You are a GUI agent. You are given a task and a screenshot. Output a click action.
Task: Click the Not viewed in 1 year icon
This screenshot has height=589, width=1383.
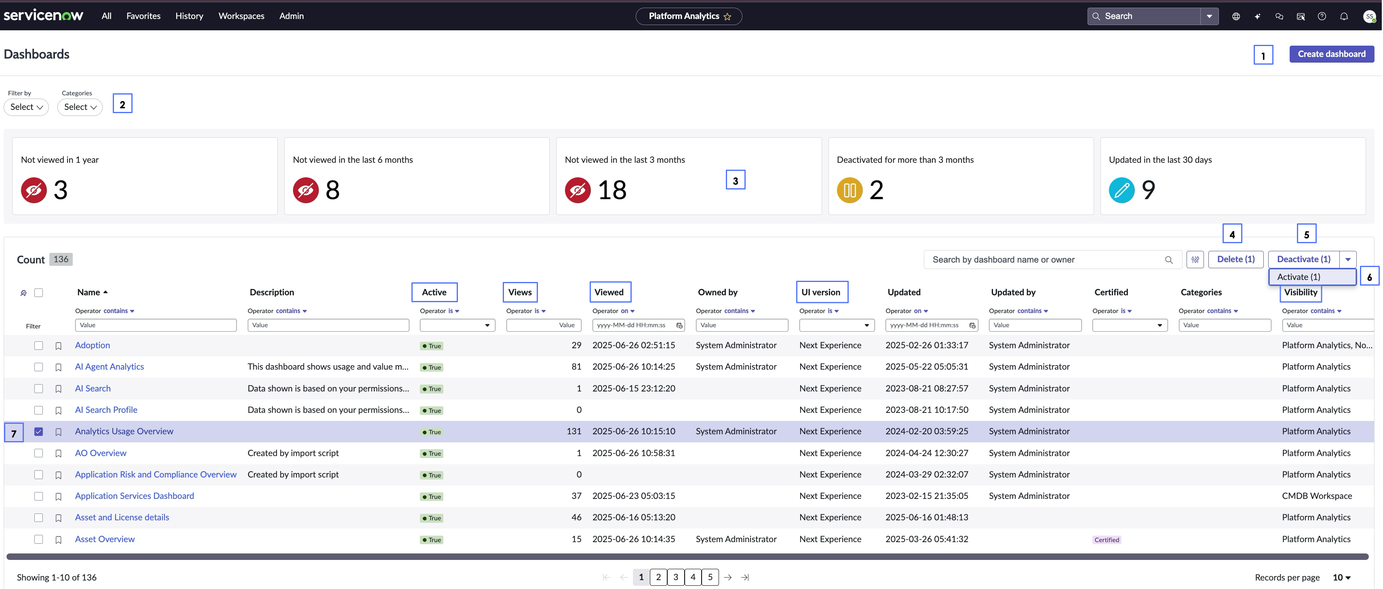coord(34,190)
